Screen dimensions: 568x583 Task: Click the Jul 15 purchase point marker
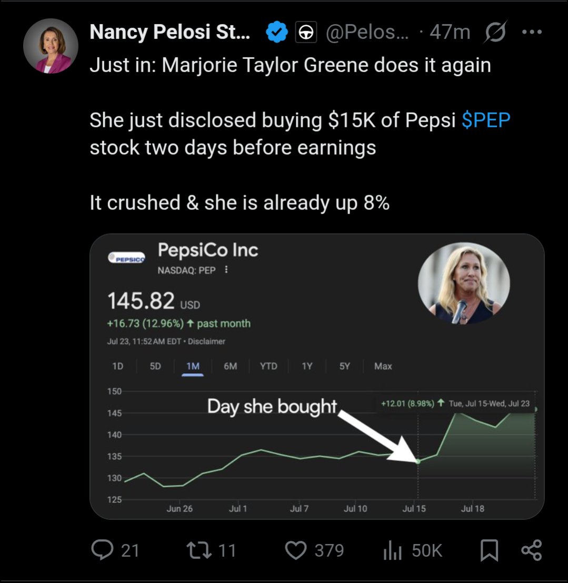click(x=418, y=461)
